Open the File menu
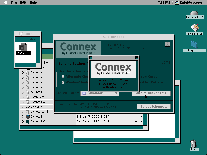Viewport: 207px width, 155px height. click(14, 2)
